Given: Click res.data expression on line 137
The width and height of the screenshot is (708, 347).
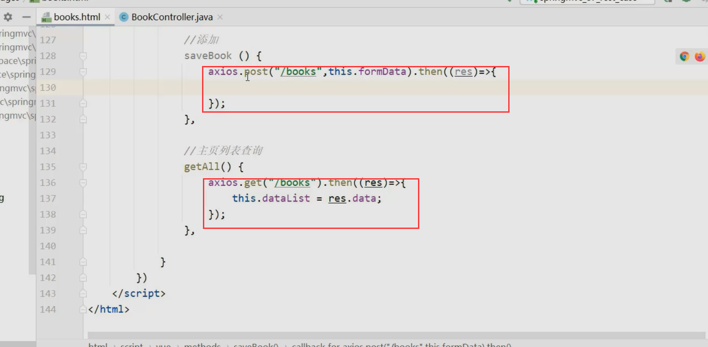Looking at the screenshot, I should (x=352, y=198).
